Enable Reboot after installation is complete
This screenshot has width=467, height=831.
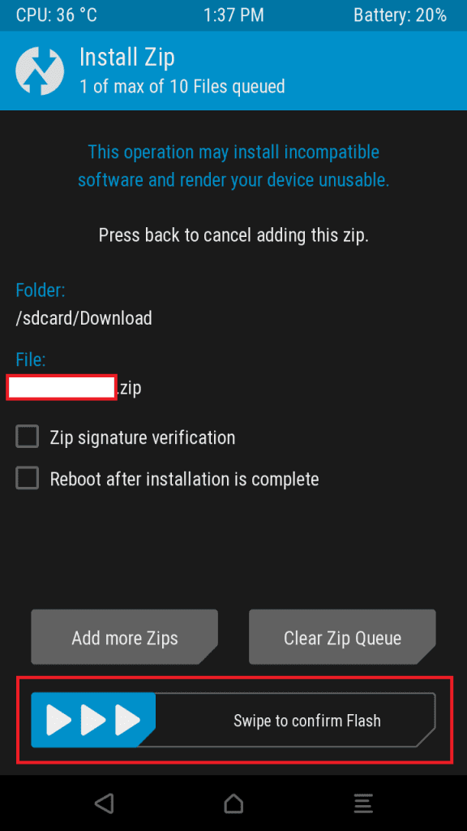(27, 479)
